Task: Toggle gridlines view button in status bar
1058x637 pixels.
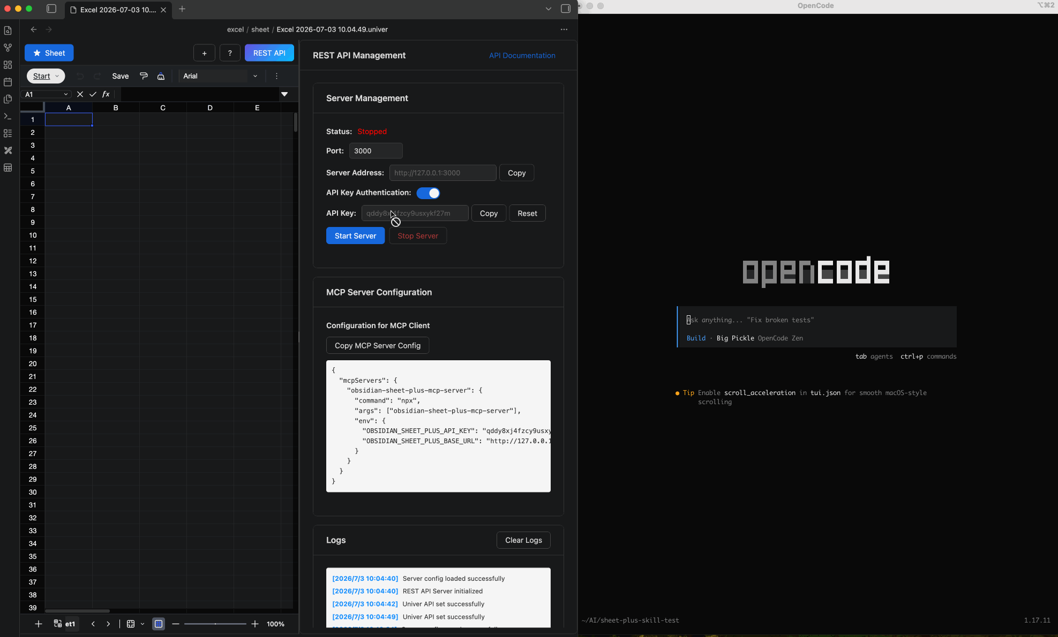Action: (159, 624)
